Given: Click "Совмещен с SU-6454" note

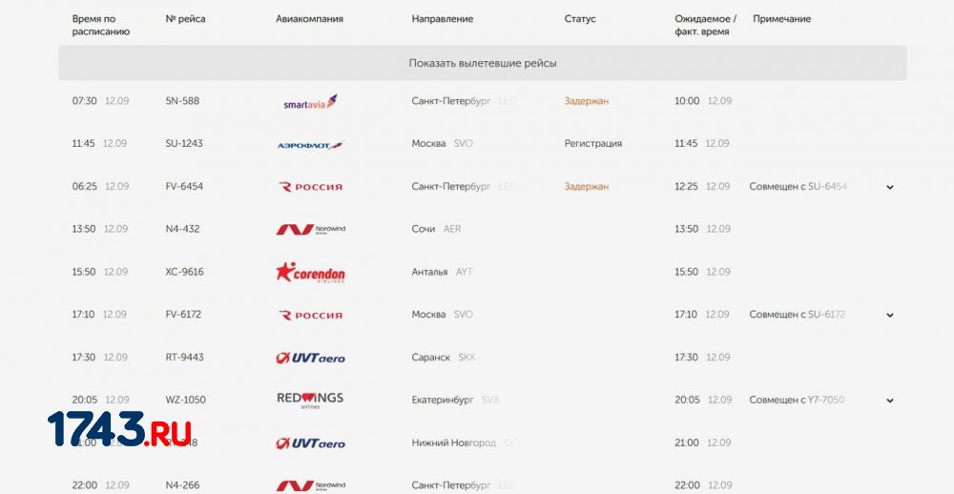Looking at the screenshot, I should click(798, 187).
